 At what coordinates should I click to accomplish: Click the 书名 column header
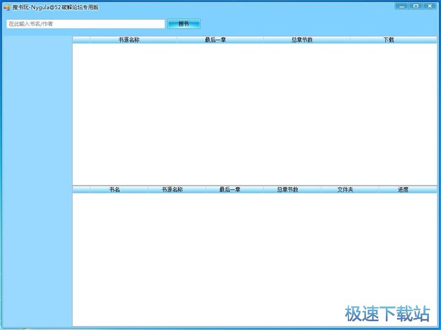point(119,190)
